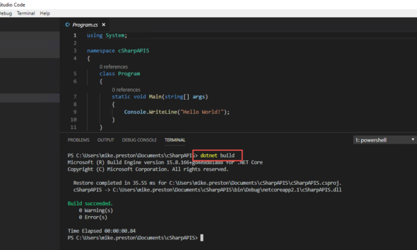Click 'class Program' in the editor

point(120,74)
